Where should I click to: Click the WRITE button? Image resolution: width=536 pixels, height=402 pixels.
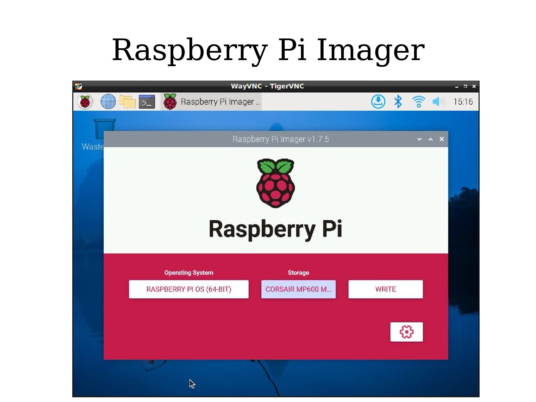(386, 289)
